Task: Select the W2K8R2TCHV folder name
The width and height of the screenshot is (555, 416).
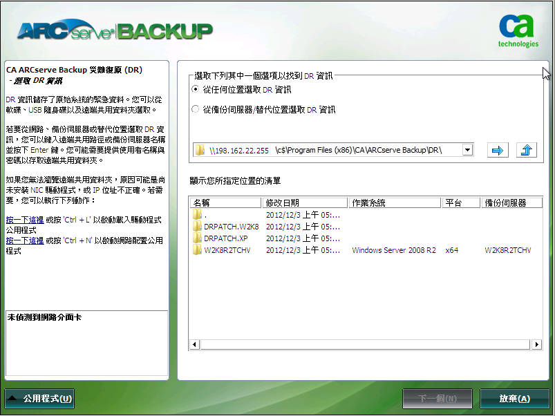Action: click(x=227, y=249)
